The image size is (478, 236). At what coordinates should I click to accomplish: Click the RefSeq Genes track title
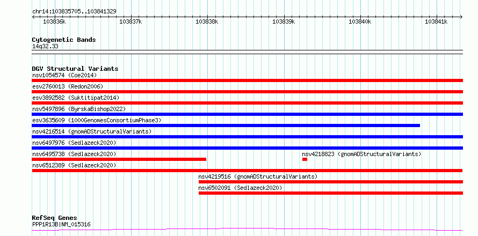coord(55,218)
